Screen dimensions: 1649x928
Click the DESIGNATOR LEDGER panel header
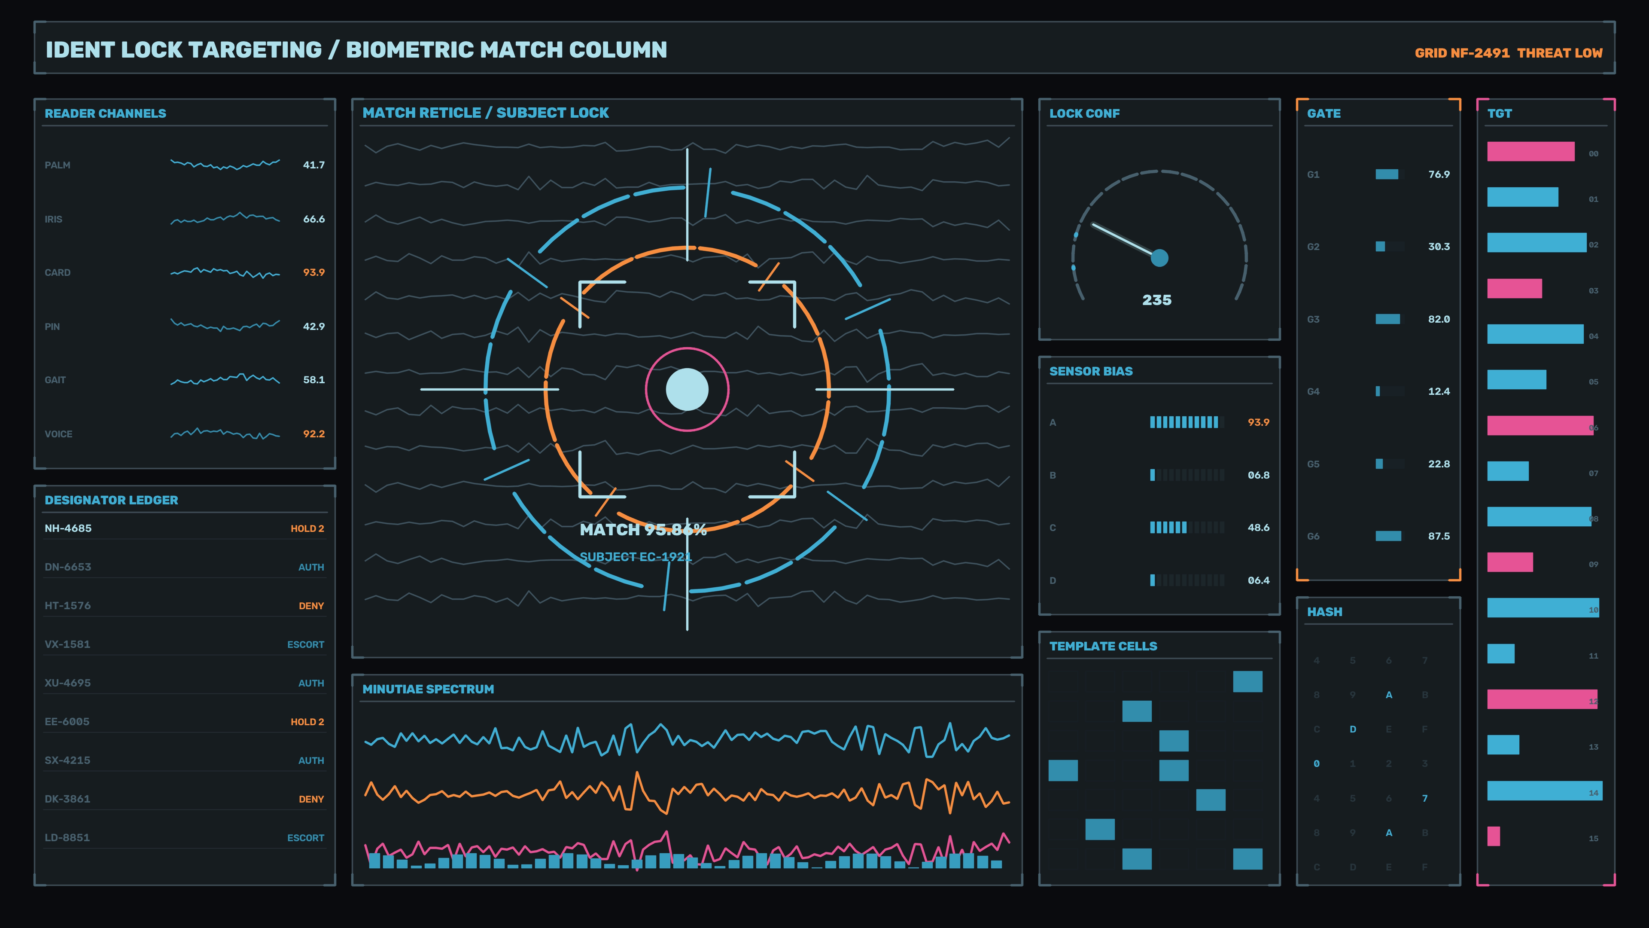[111, 500]
